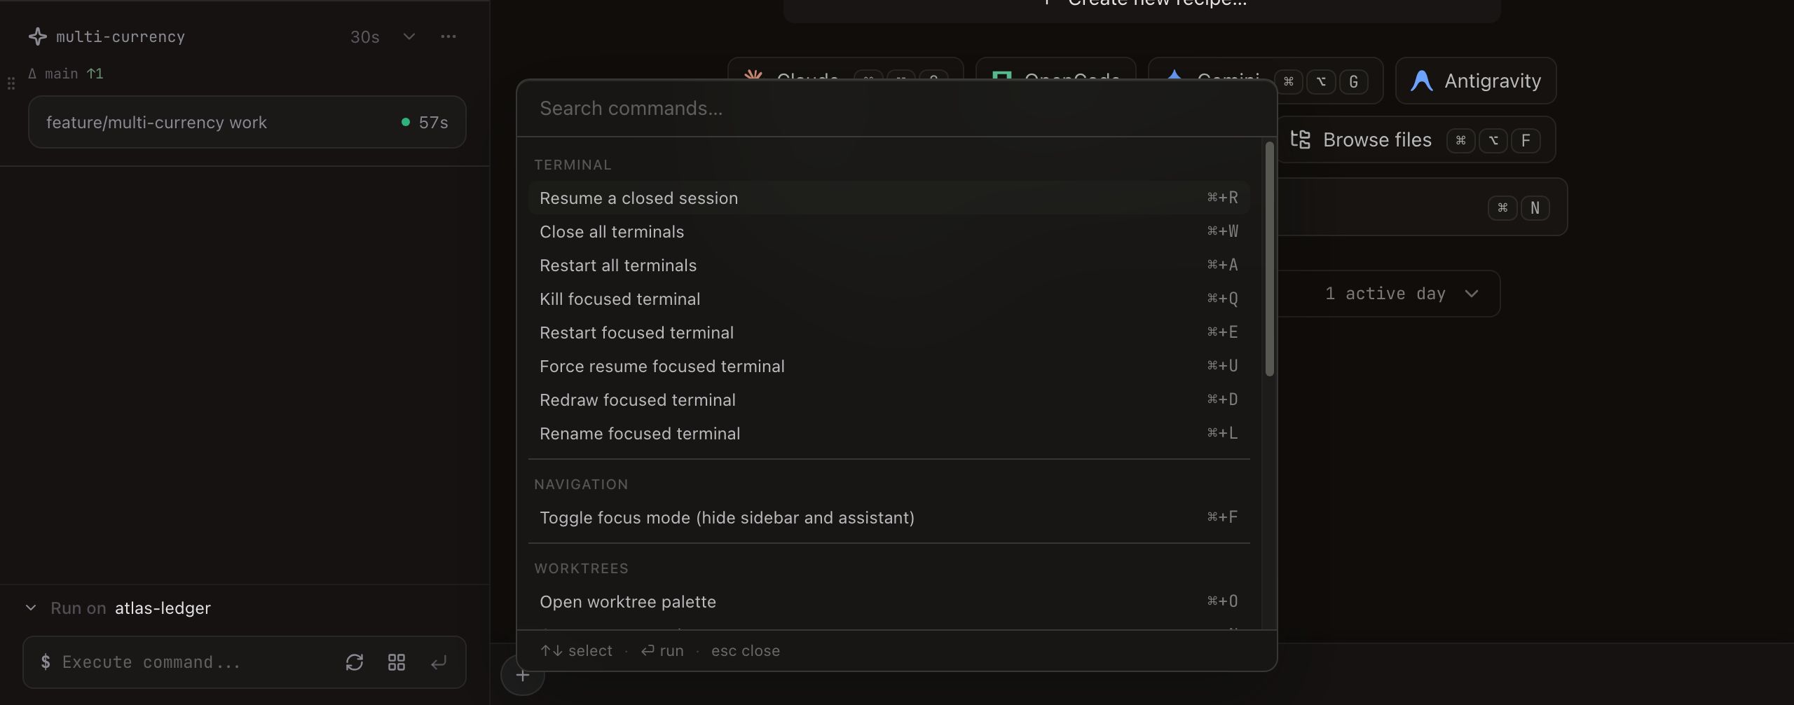Click the enter/run arrow icon

click(439, 662)
